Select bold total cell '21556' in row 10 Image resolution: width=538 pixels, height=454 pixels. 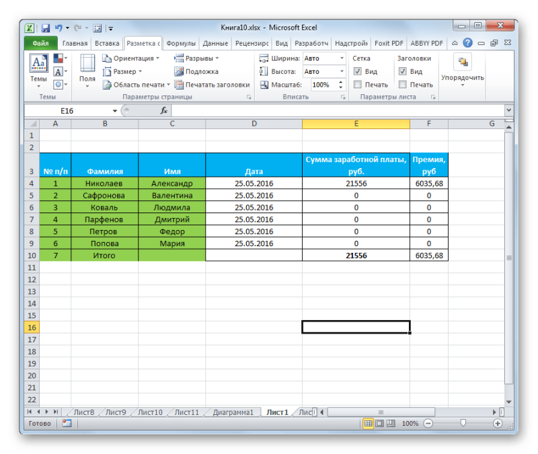pyautogui.click(x=356, y=256)
